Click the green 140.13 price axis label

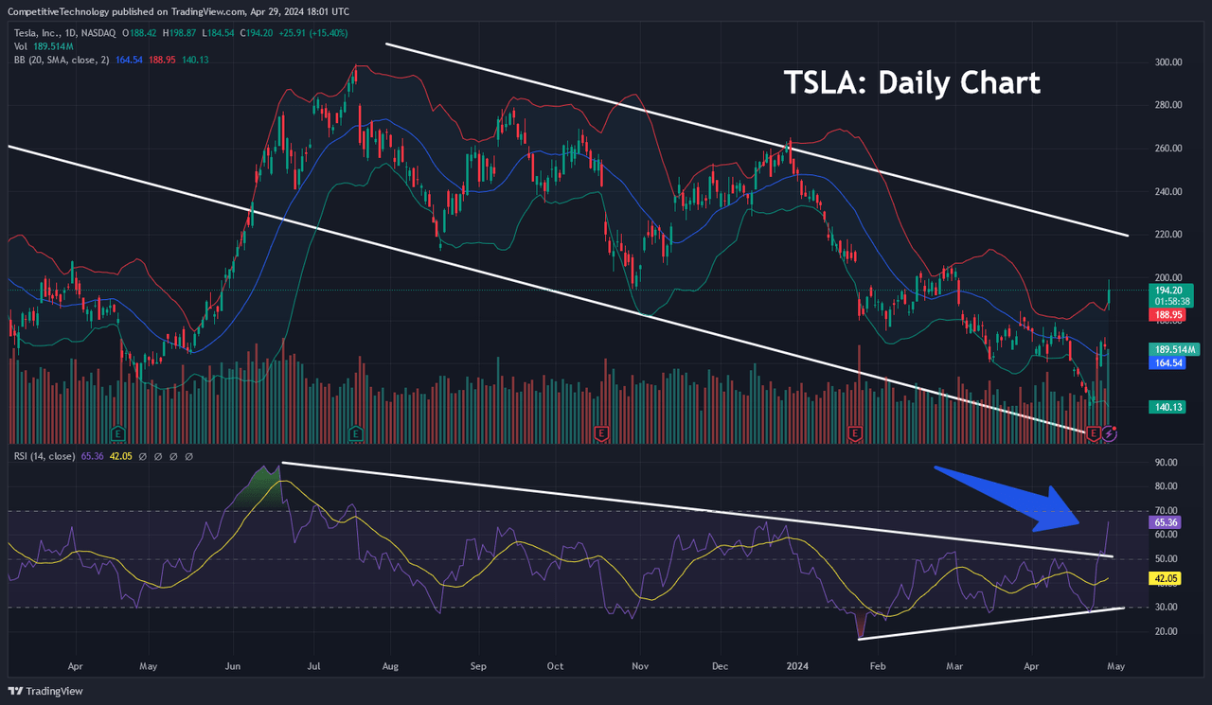pos(1168,406)
